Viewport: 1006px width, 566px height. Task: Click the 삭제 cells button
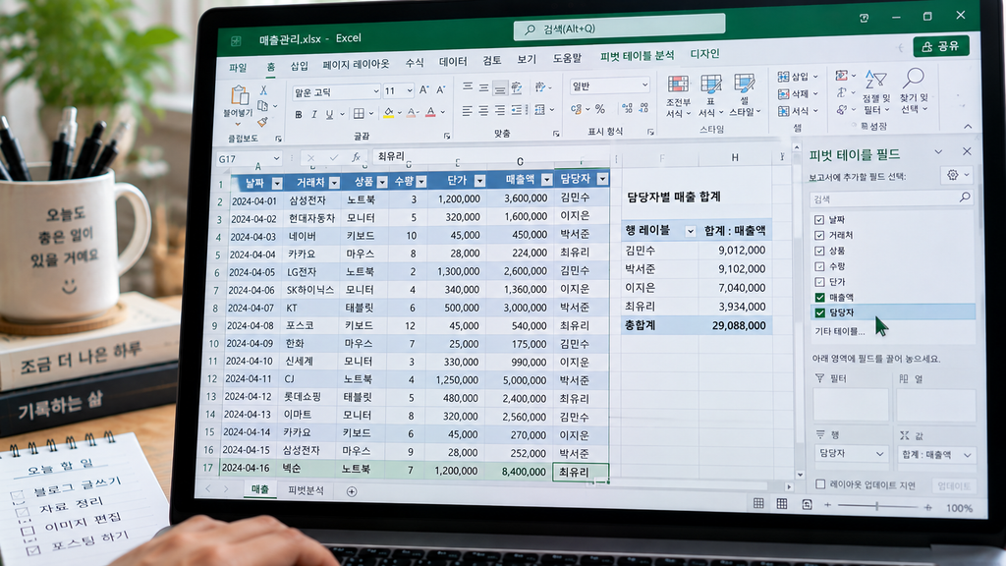tap(798, 94)
